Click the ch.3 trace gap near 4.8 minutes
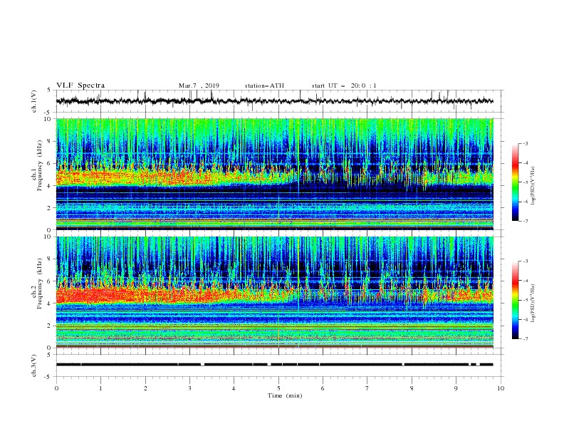564x436 pixels. [x=269, y=365]
